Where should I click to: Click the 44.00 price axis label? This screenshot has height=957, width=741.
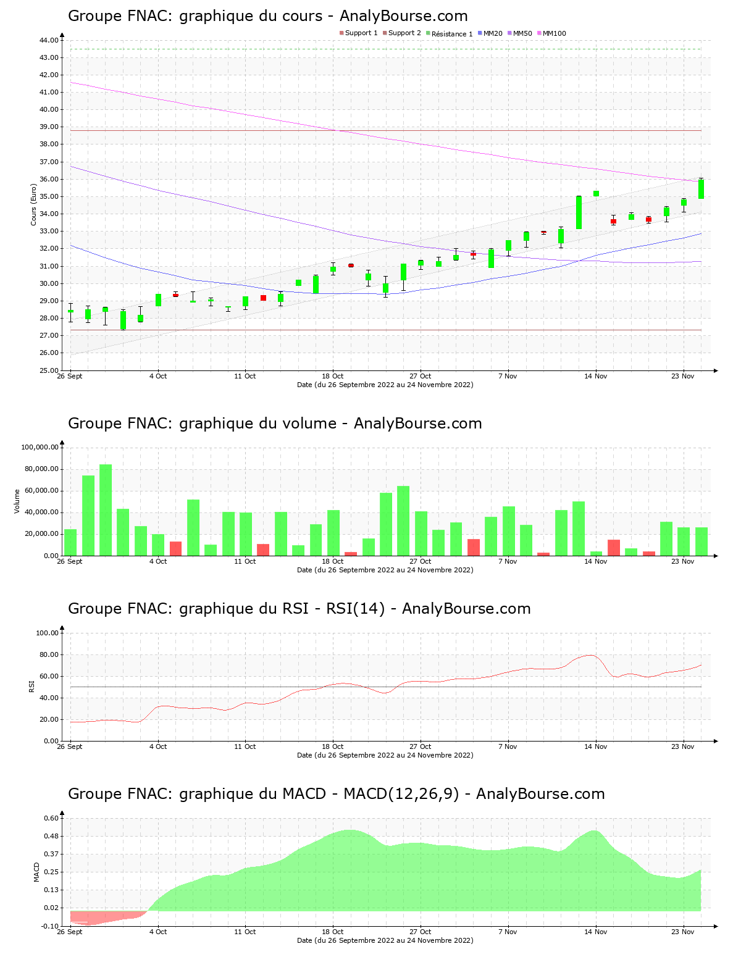49,40
